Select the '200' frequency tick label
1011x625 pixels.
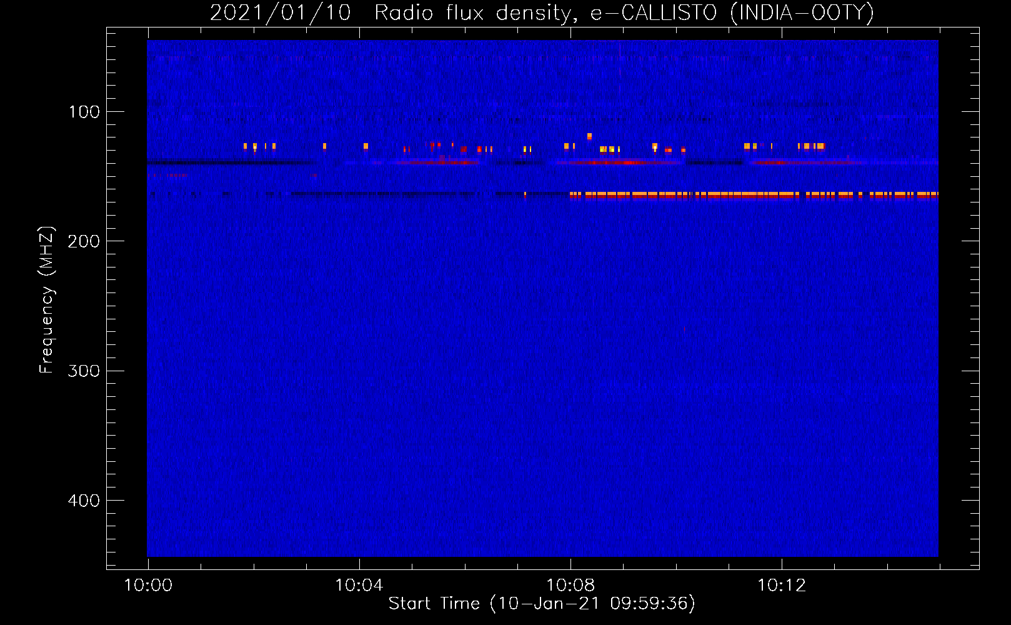(x=84, y=241)
